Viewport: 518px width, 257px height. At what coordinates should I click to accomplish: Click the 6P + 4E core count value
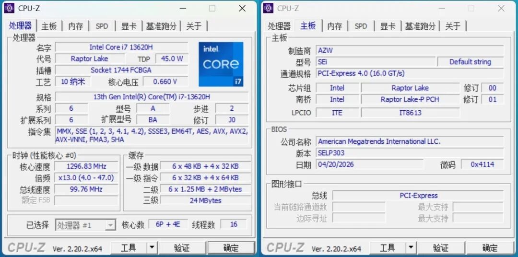(168, 224)
